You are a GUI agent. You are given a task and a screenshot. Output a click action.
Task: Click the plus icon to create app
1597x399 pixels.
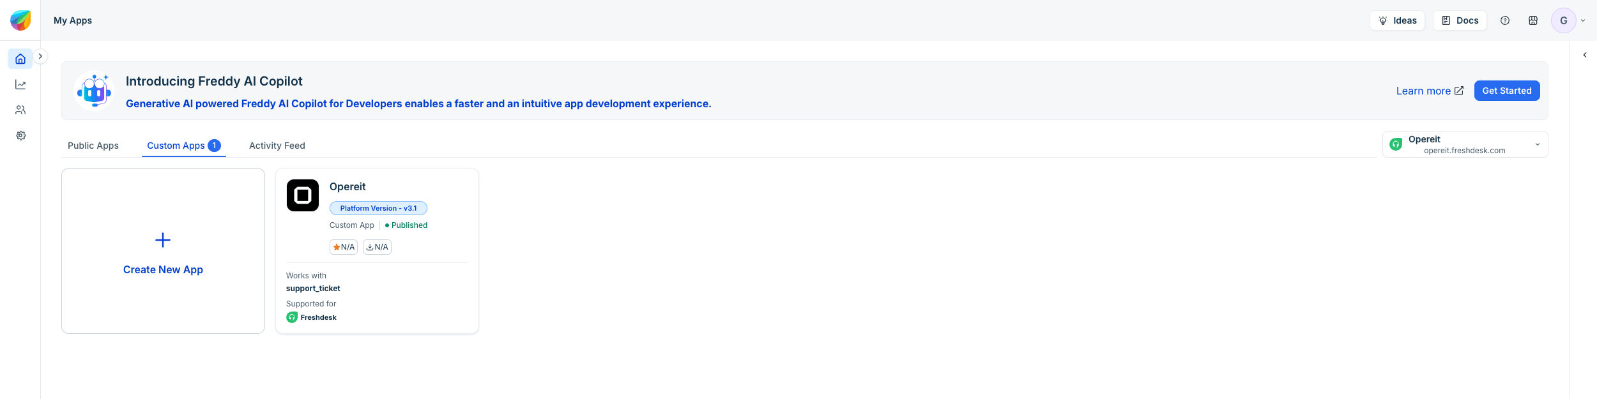pyautogui.click(x=163, y=240)
